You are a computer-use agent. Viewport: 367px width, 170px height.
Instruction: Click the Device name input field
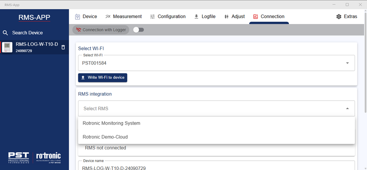[x=216, y=165]
